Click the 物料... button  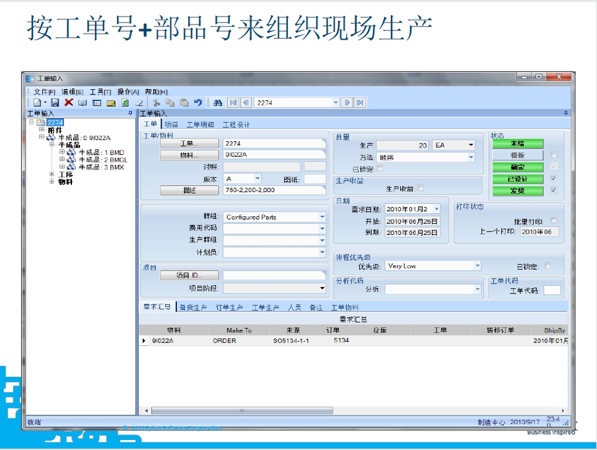pyautogui.click(x=189, y=155)
